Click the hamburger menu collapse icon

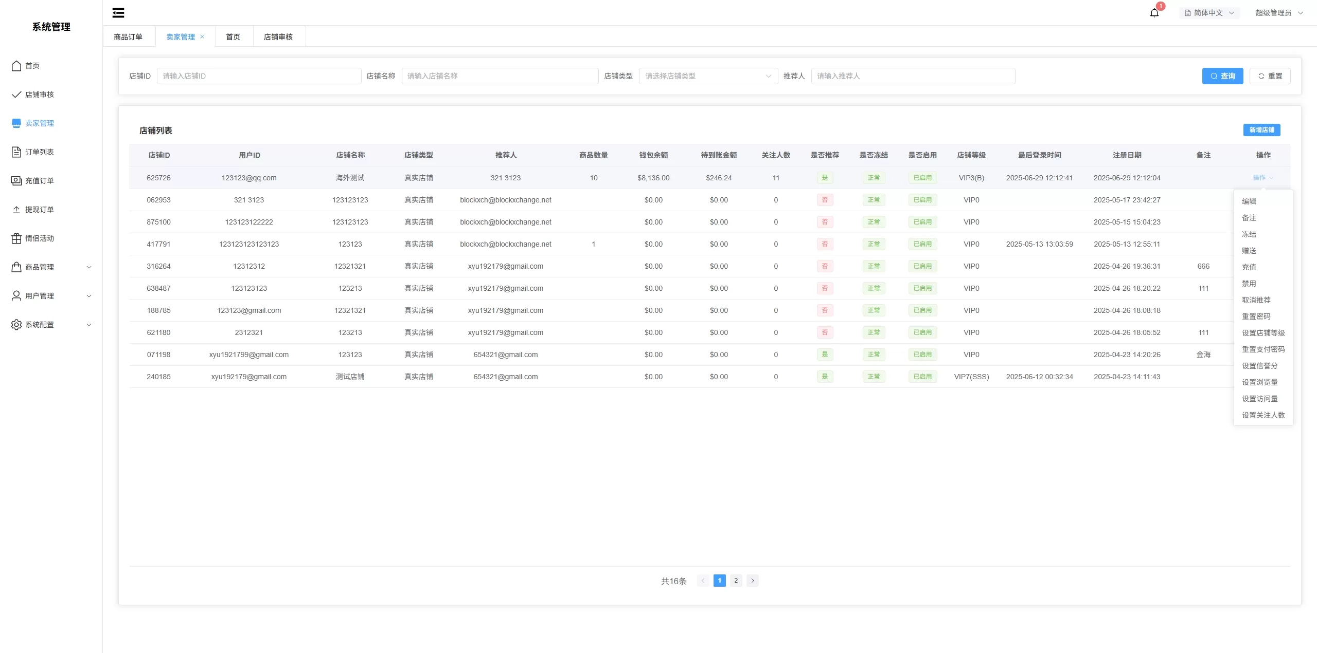point(118,13)
